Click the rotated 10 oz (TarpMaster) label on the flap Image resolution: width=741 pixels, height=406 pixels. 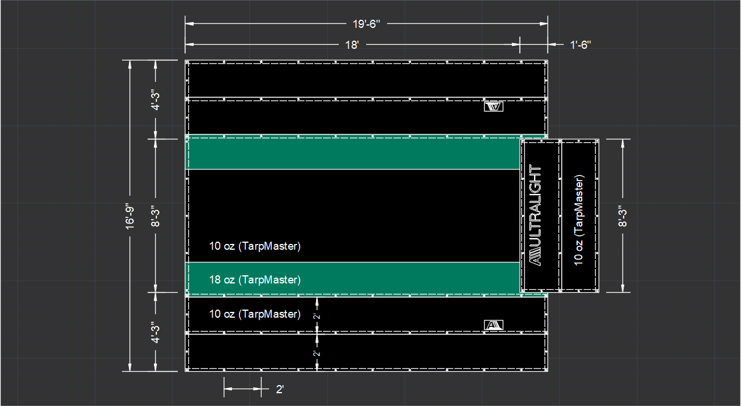(579, 220)
